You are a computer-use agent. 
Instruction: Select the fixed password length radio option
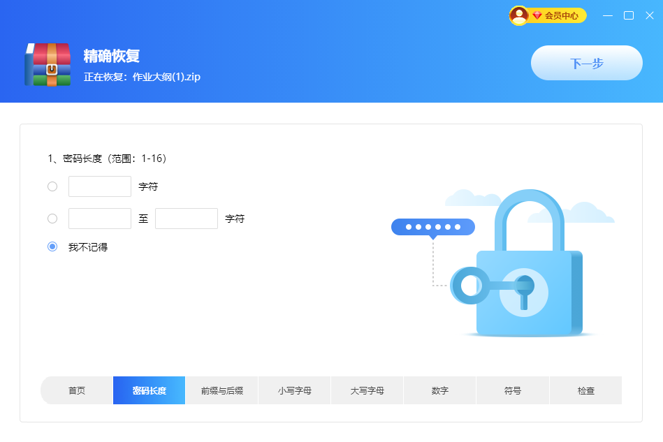coord(52,186)
